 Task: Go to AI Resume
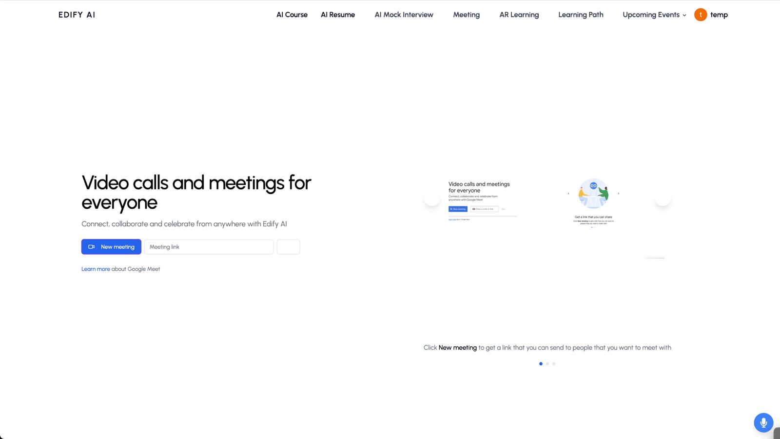point(338,15)
